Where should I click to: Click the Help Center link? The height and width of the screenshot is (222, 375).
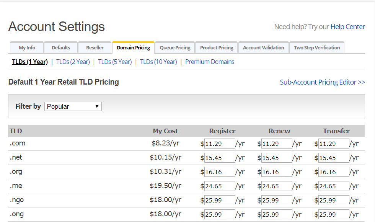click(347, 27)
